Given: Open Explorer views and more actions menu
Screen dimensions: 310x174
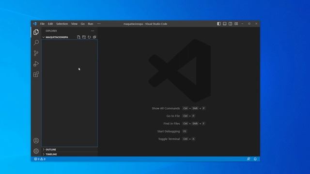Looking at the screenshot, I should click(x=93, y=31).
